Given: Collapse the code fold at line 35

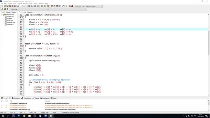Looking at the screenshot, I should pos(23,46).
